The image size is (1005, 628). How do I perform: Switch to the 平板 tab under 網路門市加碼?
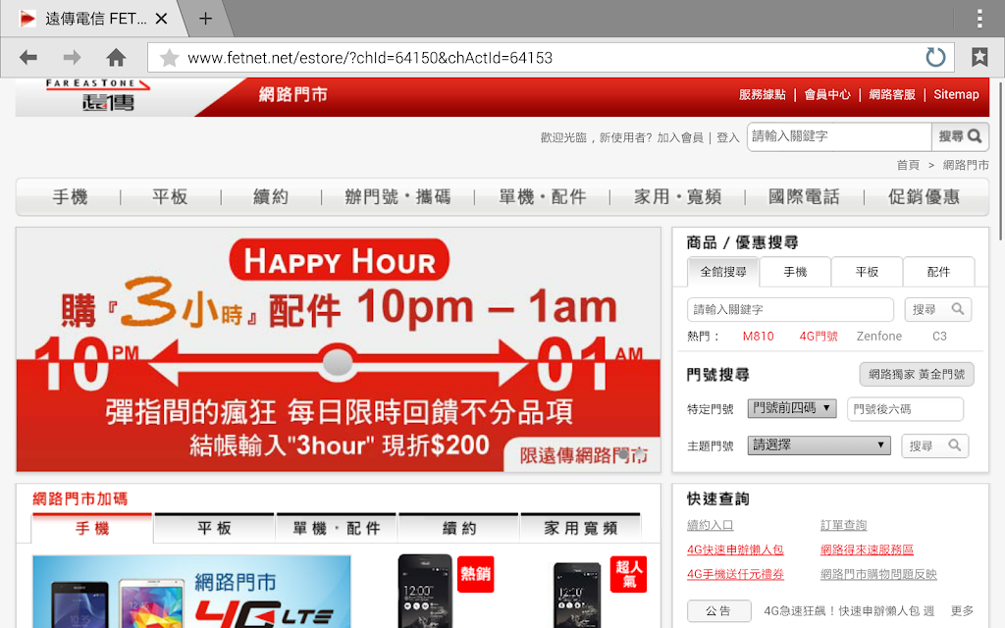[214, 528]
